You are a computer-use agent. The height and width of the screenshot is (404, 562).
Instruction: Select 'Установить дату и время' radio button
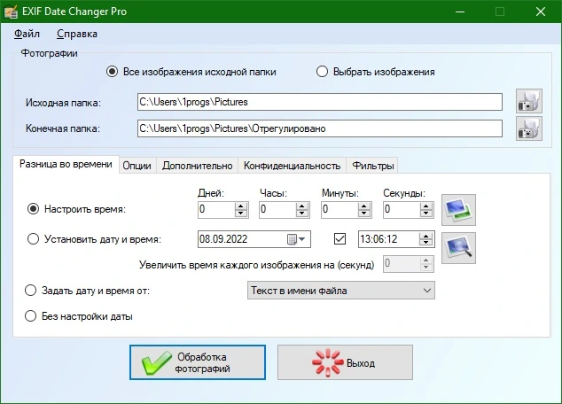[33, 239]
